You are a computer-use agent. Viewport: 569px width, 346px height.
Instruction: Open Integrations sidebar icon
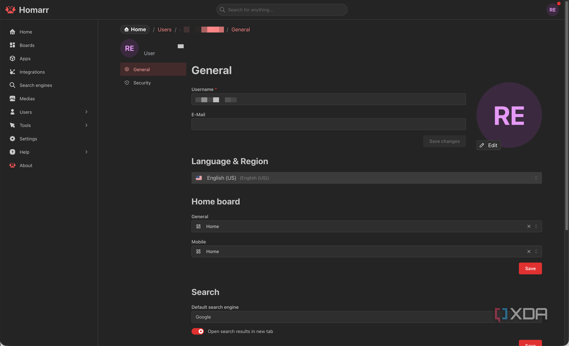click(12, 72)
